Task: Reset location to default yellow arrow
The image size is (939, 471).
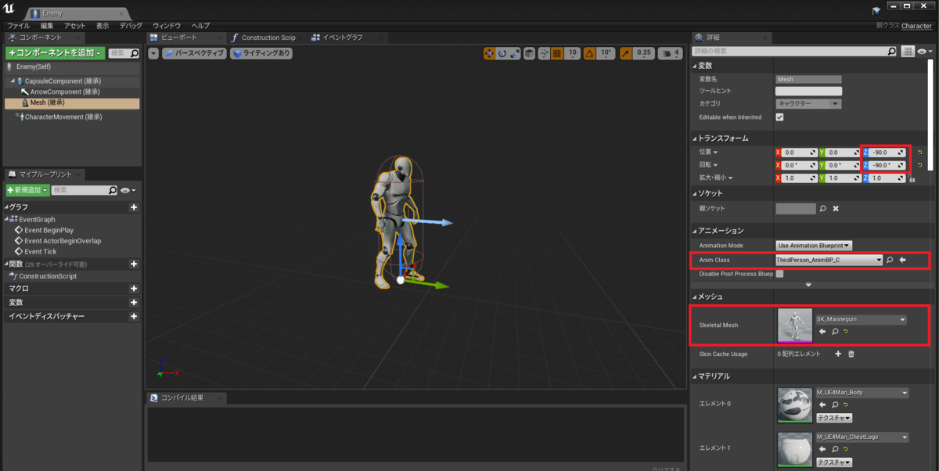Action: tap(920, 152)
